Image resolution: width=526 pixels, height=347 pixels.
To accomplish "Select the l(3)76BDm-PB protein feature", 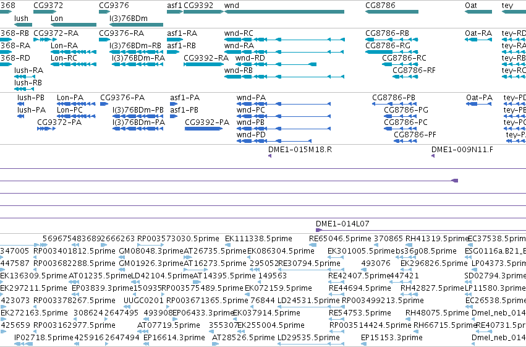I will 138,116.
